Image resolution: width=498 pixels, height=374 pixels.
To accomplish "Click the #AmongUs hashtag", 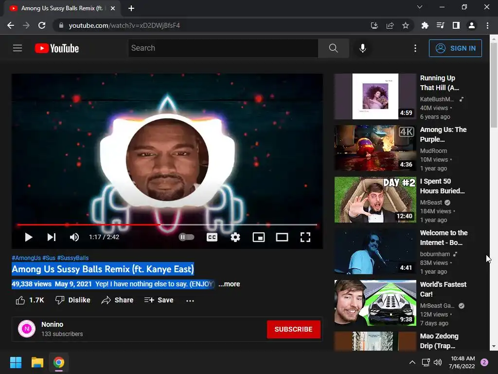I will pos(26,258).
